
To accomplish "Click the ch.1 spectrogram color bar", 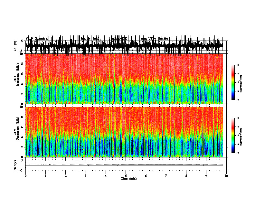I will (x=233, y=82).
